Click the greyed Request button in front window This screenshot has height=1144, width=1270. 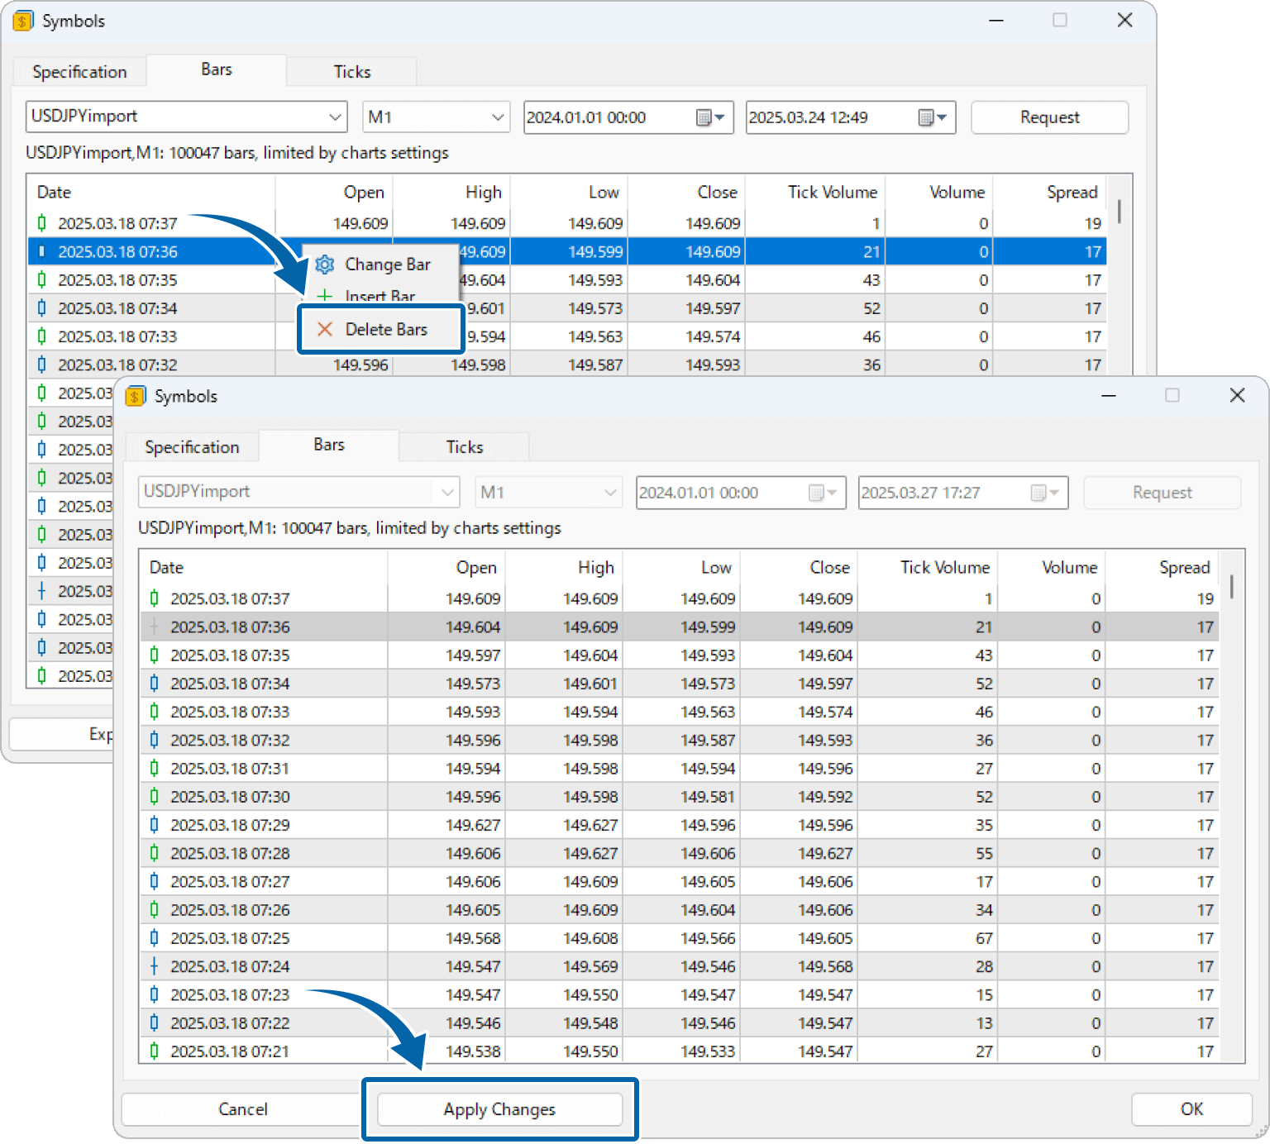coord(1162,493)
